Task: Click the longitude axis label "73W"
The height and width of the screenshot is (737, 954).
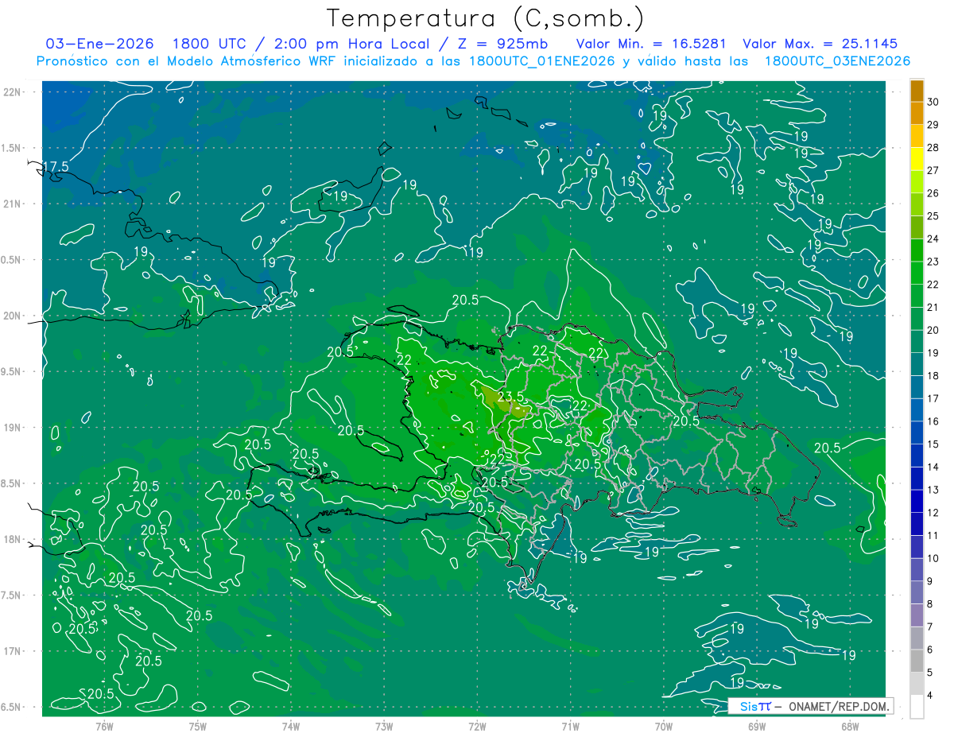Action: (384, 726)
